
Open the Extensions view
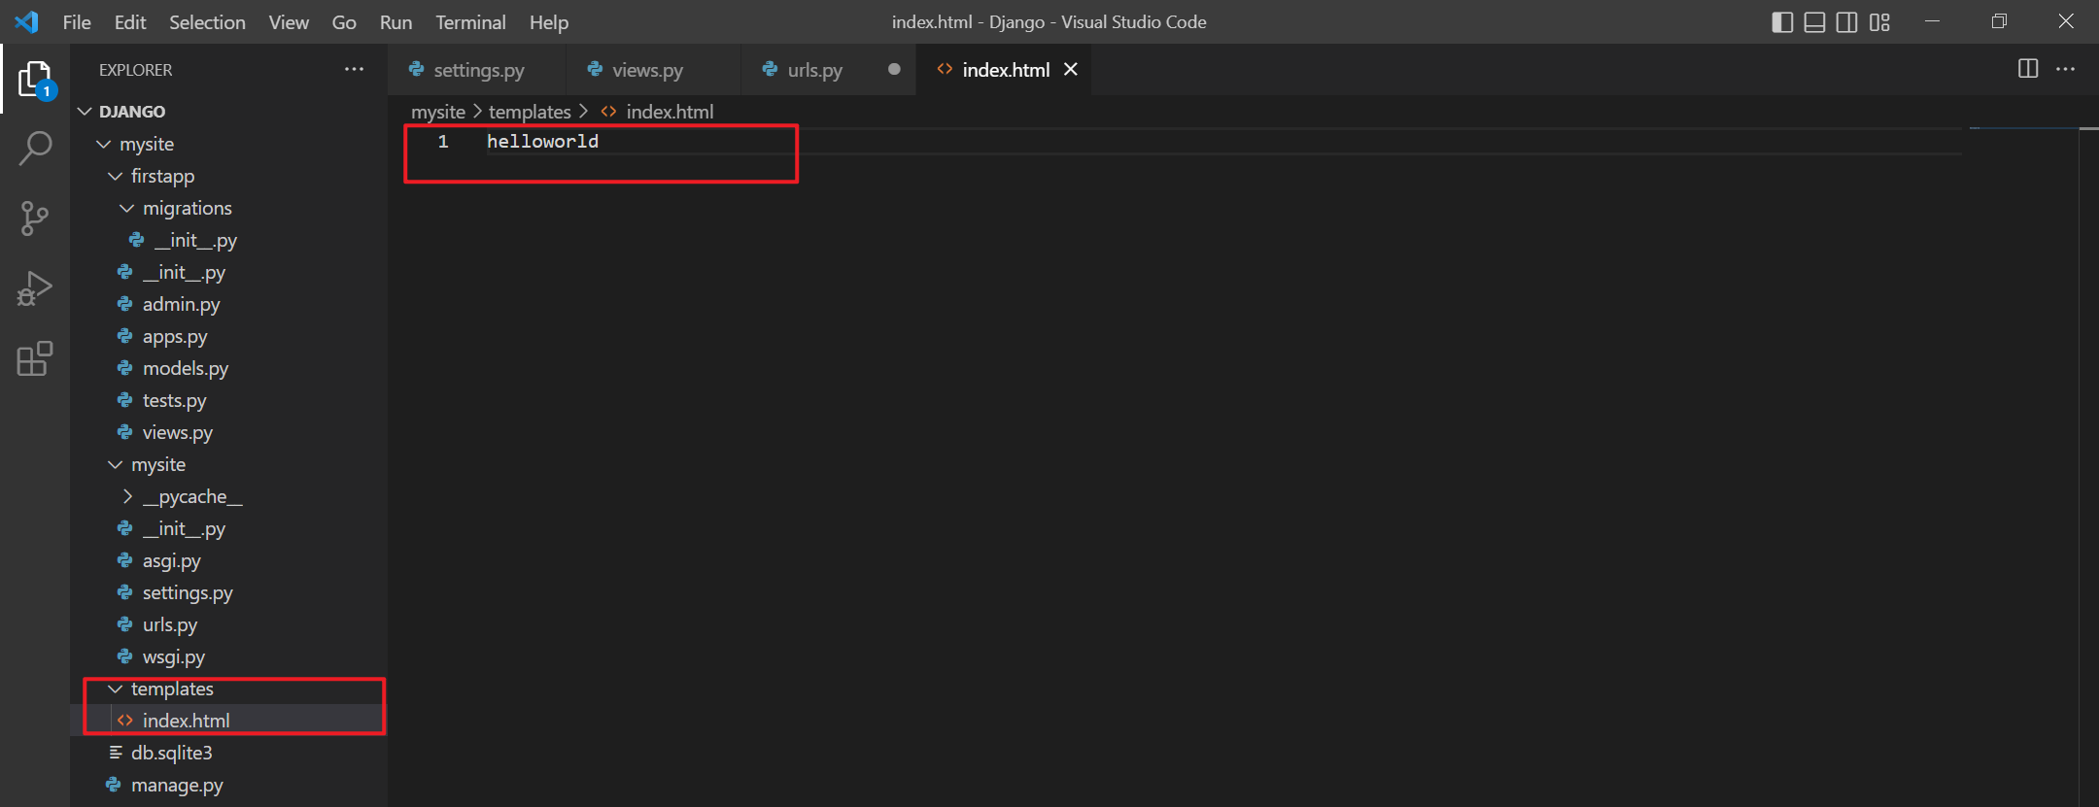35,358
